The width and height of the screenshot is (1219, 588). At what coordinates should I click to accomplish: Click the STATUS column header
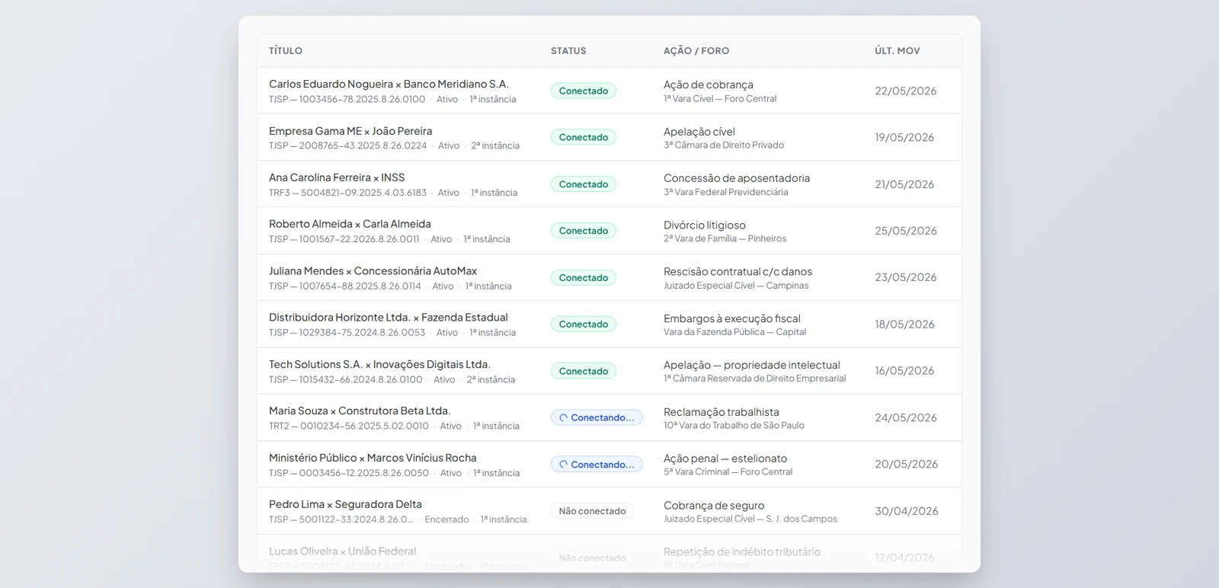[568, 51]
